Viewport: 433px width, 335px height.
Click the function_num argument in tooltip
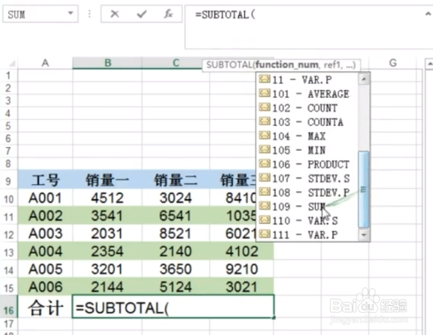pos(287,64)
